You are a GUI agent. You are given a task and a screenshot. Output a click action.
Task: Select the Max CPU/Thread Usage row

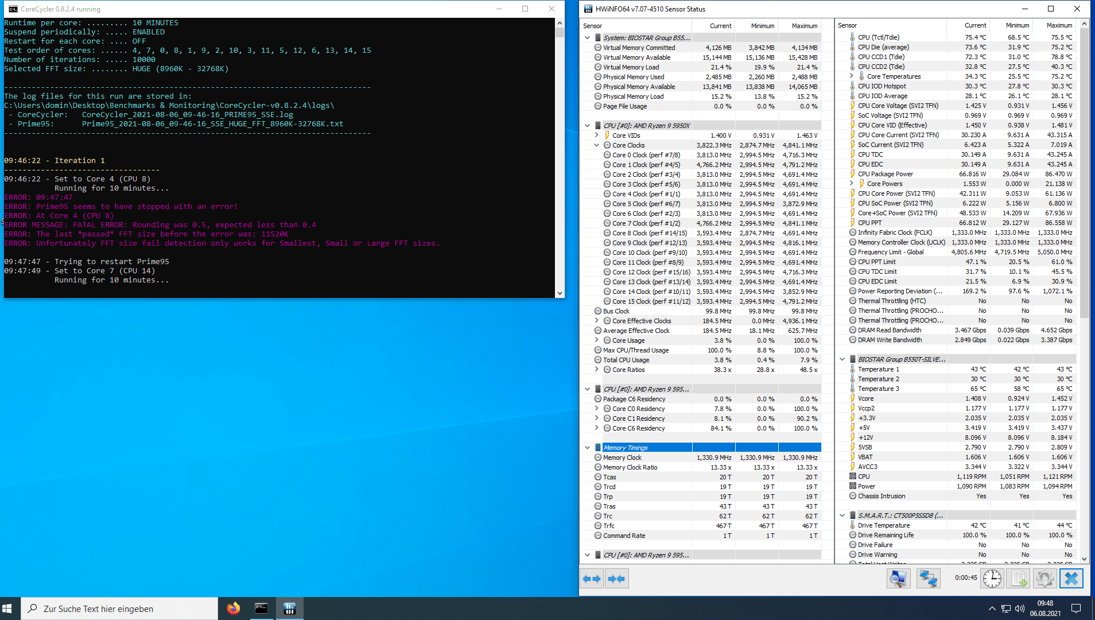[x=701, y=350]
